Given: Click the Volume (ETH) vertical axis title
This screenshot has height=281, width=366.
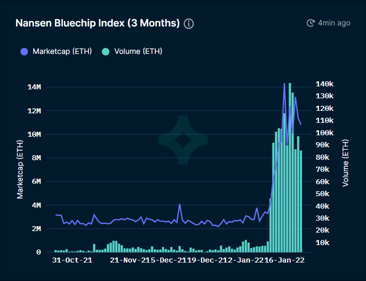Looking at the screenshot, I should click(345, 163).
